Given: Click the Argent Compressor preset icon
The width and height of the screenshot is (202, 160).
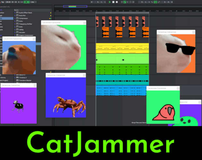Looking at the screenshot, I should tap(17, 35).
